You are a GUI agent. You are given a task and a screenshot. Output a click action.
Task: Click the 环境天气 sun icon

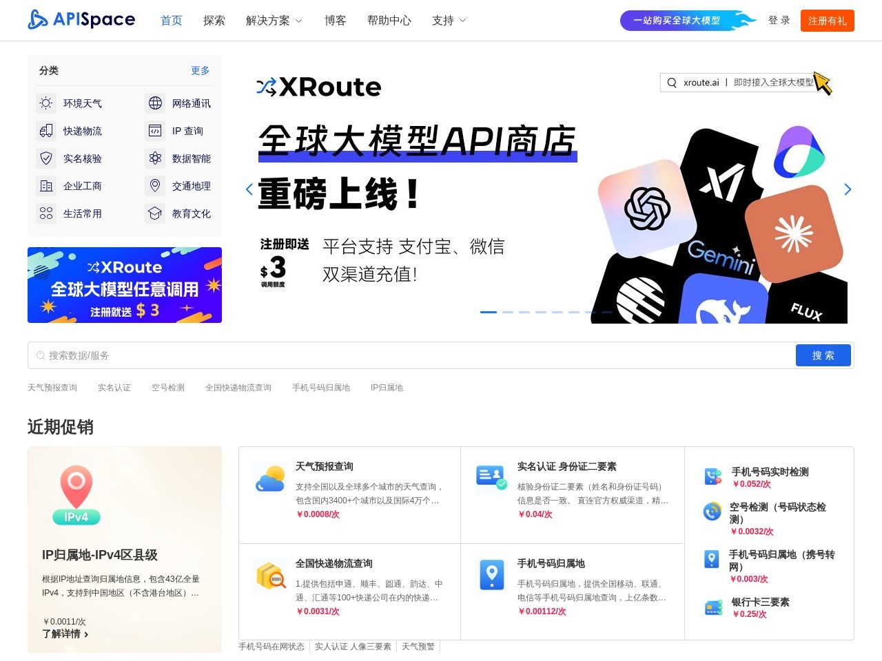(46, 103)
